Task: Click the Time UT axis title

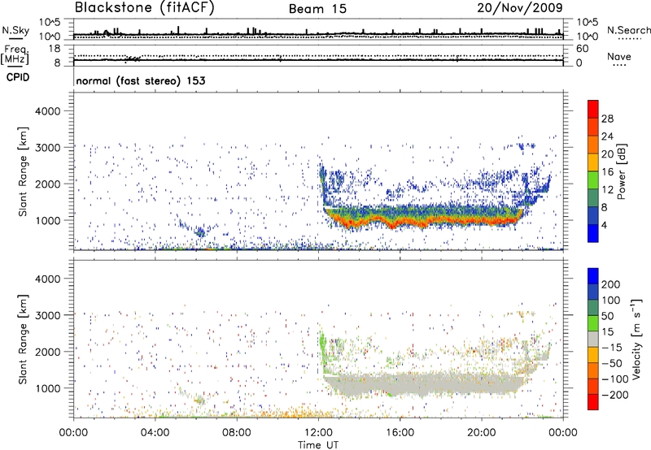Action: [x=318, y=445]
